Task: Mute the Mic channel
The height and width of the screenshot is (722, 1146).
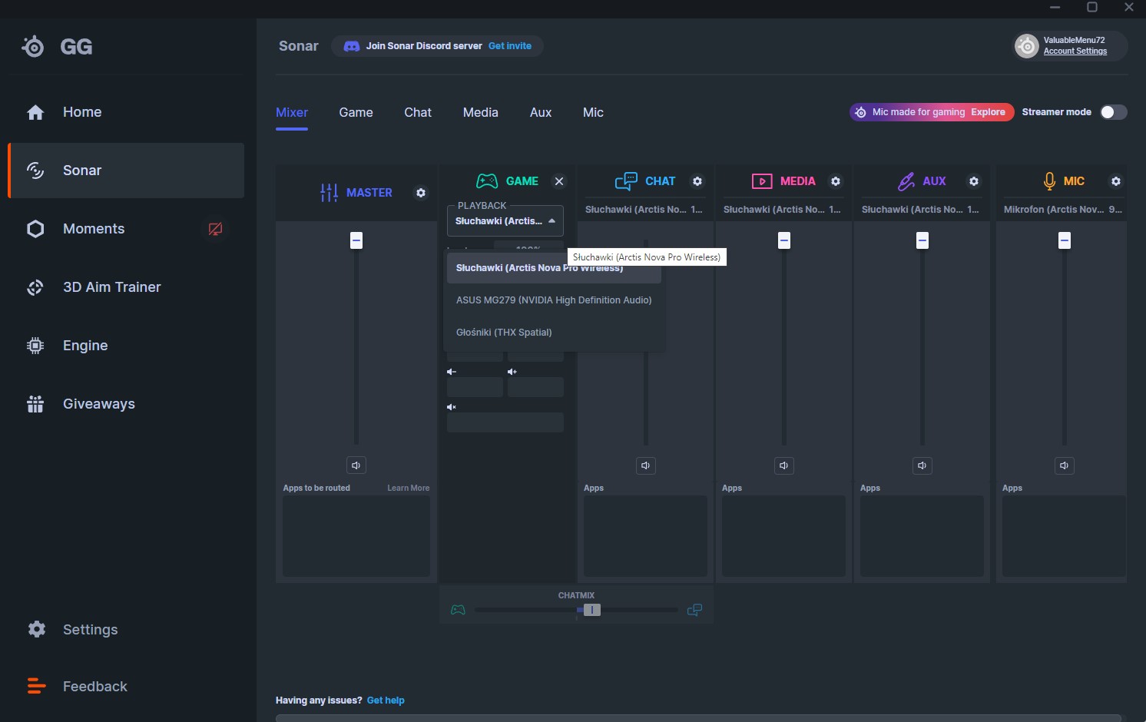Action: 1064,465
